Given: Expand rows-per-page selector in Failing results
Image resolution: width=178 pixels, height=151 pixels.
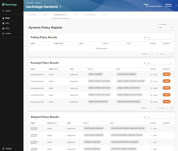Looking at the screenshot, I should point(145,54).
